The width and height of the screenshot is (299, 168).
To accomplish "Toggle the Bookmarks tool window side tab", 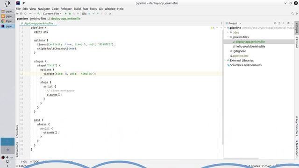I will point(17,150).
